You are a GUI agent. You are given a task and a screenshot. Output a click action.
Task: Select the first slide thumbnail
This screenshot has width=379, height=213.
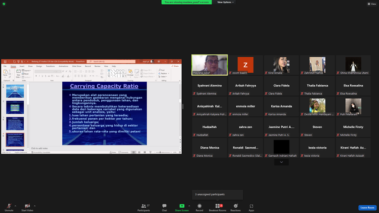[15, 91]
